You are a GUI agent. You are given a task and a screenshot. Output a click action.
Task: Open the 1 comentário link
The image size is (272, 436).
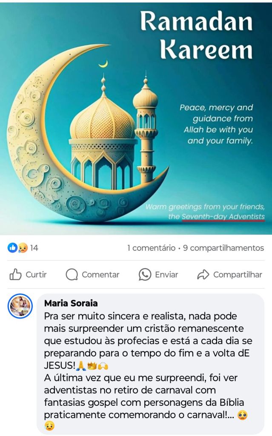coord(151,248)
